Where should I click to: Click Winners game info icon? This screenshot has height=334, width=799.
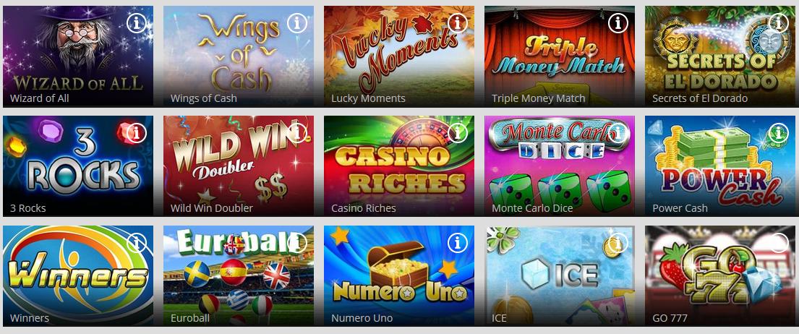pos(137,244)
